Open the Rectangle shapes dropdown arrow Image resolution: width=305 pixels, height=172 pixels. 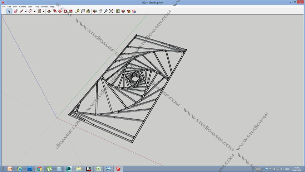coord(44,11)
